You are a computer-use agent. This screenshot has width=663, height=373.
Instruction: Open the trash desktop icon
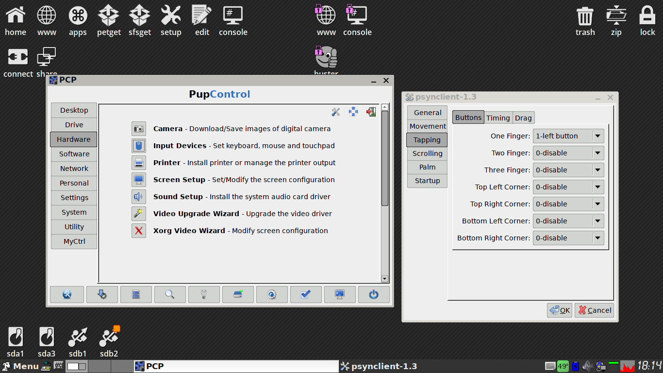[585, 21]
